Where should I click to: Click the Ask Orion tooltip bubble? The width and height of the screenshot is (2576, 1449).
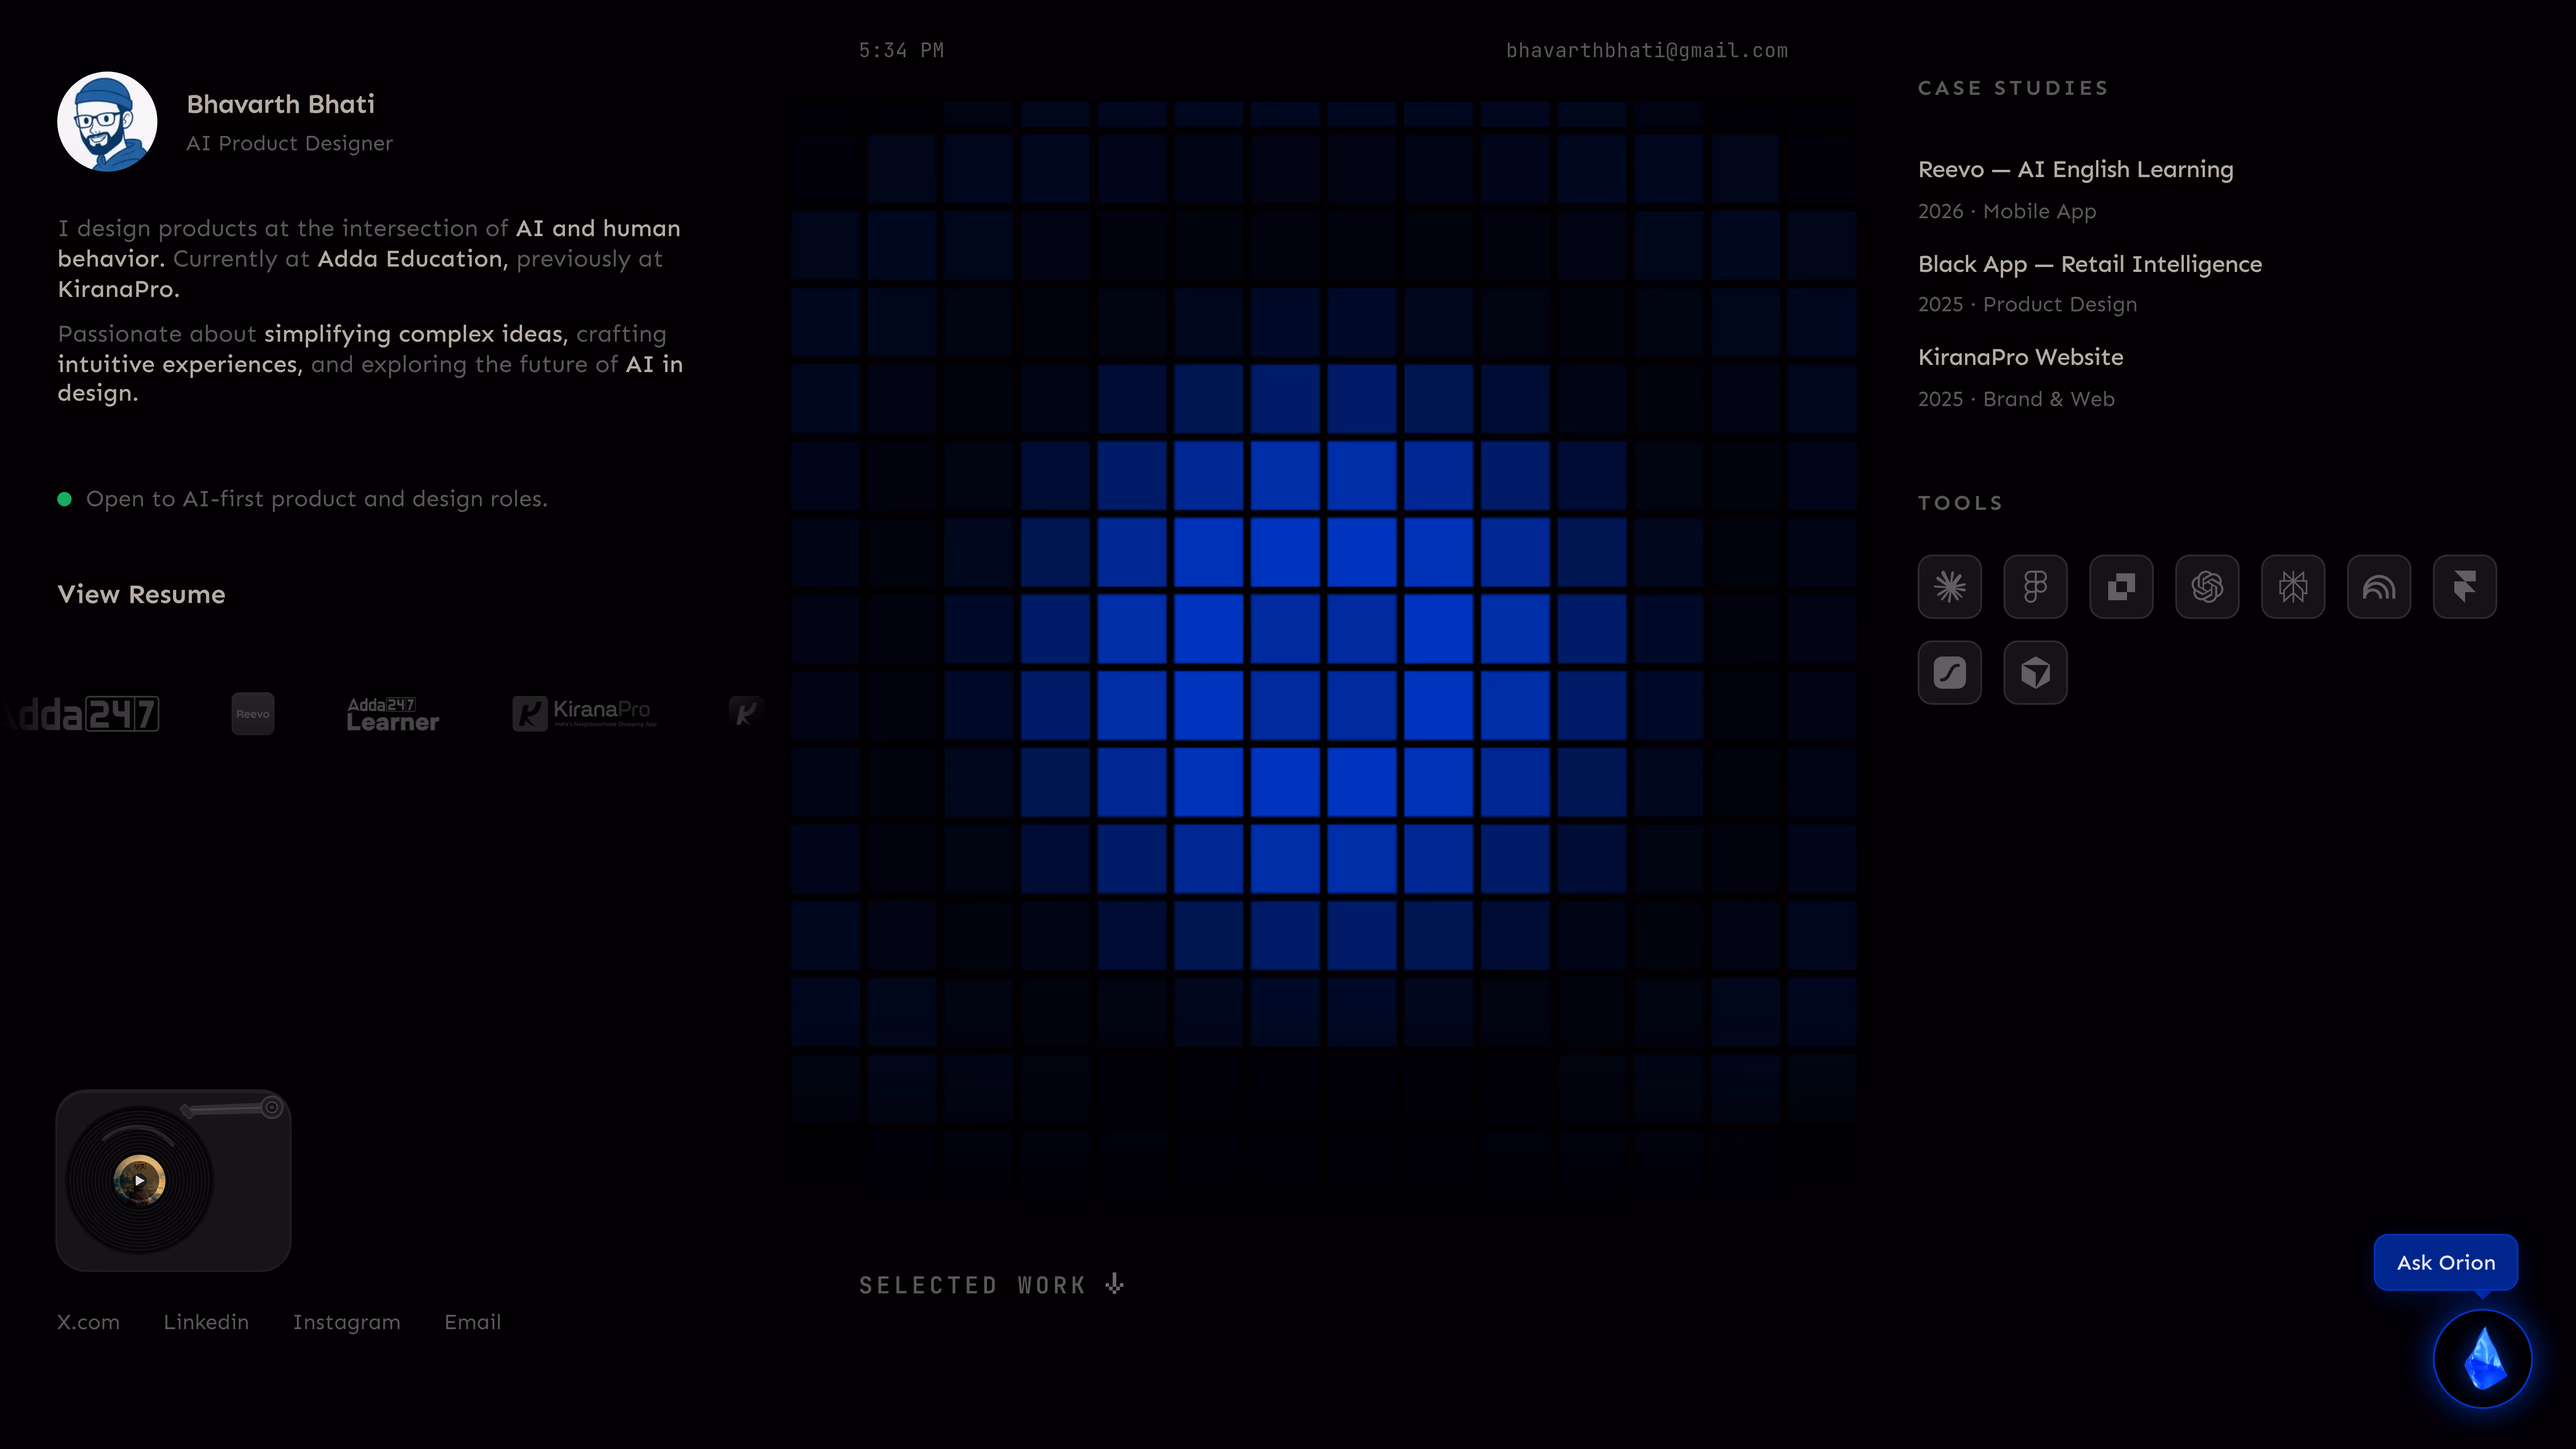[2446, 1263]
